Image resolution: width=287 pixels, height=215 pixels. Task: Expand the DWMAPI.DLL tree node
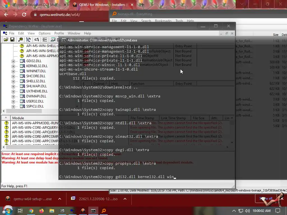[x=13, y=97]
